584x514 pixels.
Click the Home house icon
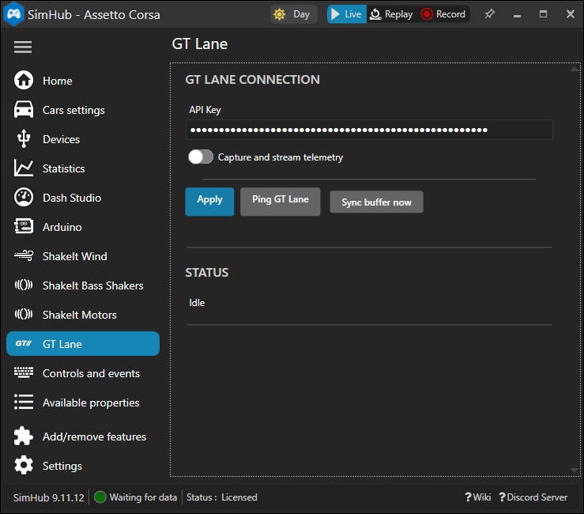point(24,80)
